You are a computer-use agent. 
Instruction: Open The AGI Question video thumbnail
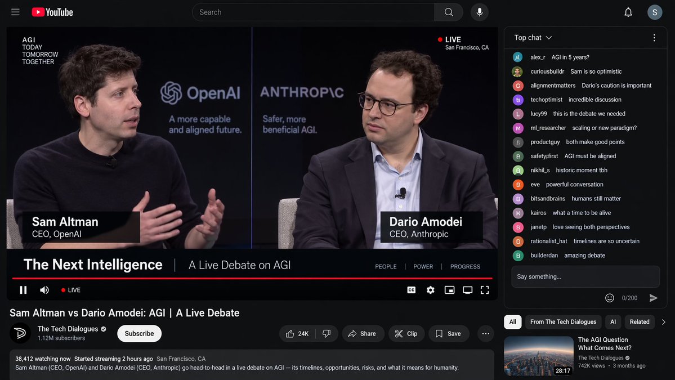[x=539, y=356]
